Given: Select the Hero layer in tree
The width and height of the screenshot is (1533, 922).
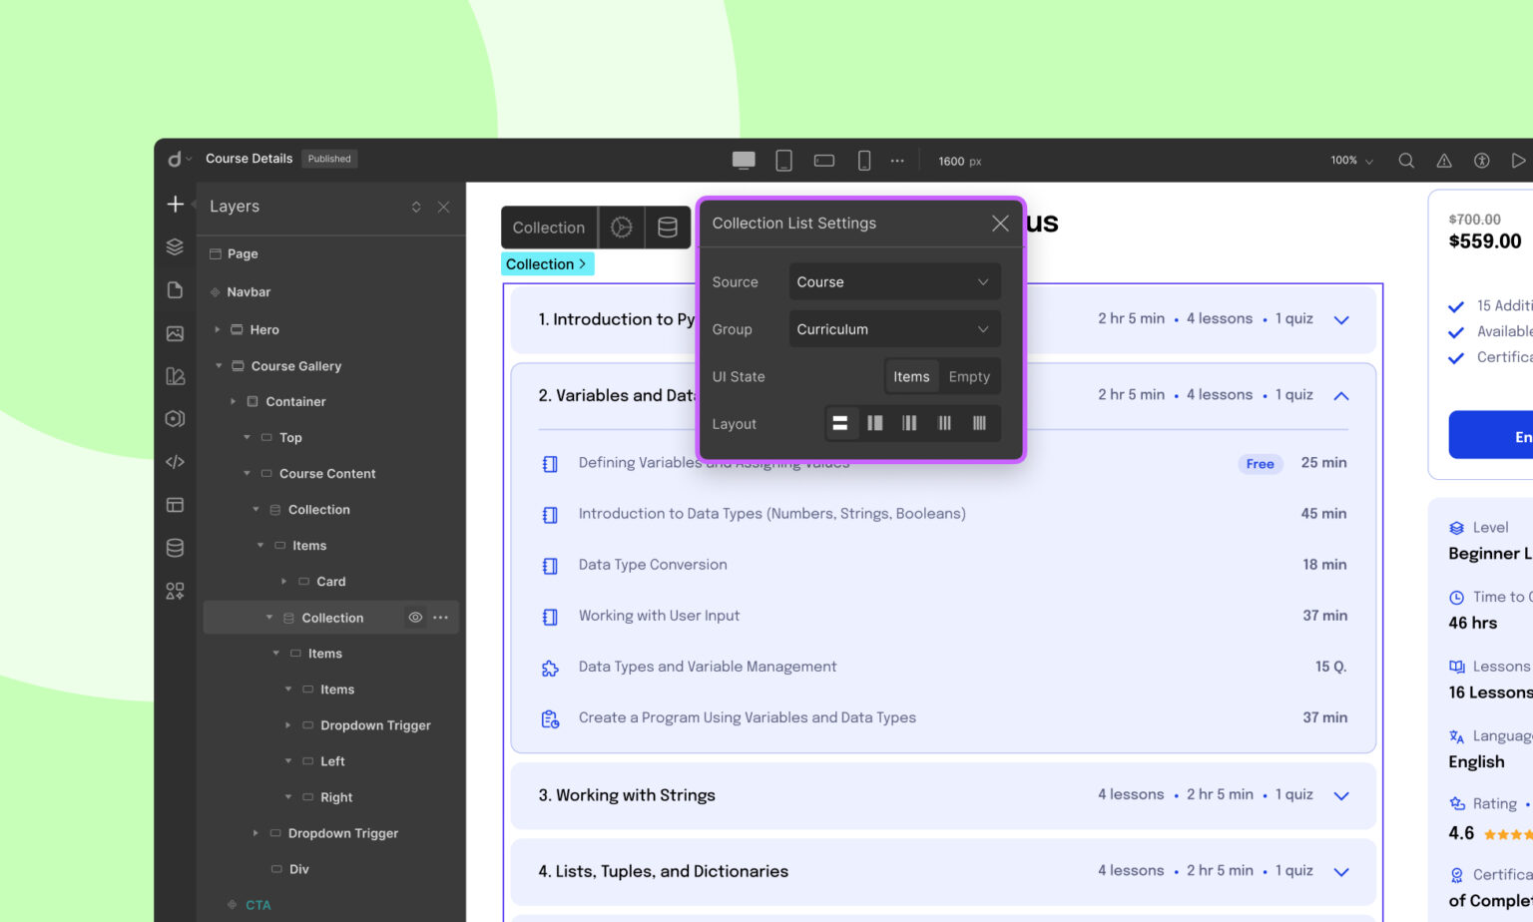Looking at the screenshot, I should [264, 330].
